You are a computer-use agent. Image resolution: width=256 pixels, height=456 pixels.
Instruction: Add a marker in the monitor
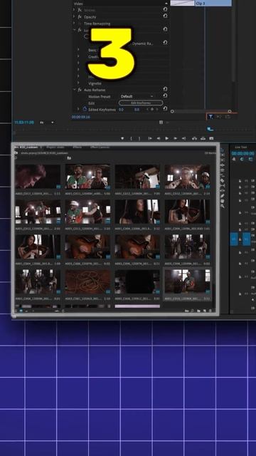[x=122, y=138]
